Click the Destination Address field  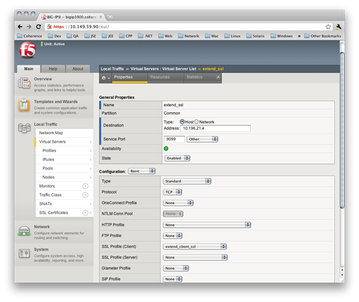point(215,129)
